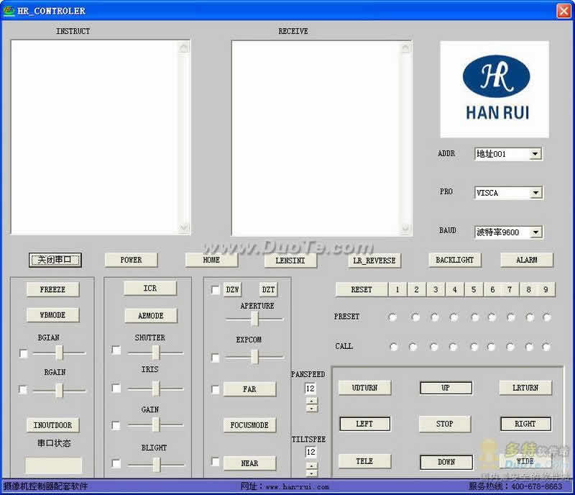
Task: Click the INOUTDOOR button
Action: 52,425
